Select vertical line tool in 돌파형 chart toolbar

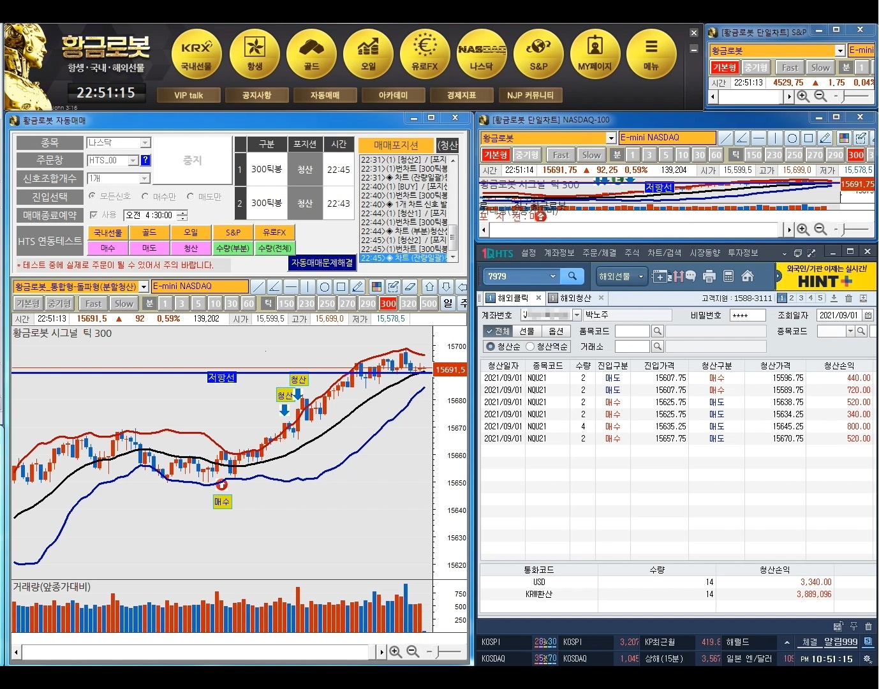[x=307, y=286]
